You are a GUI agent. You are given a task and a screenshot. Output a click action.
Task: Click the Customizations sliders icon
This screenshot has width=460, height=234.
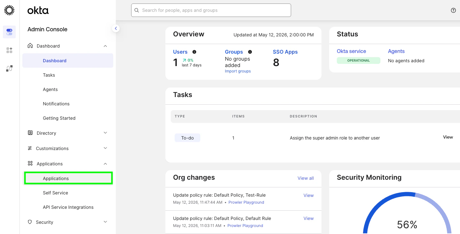30,148
